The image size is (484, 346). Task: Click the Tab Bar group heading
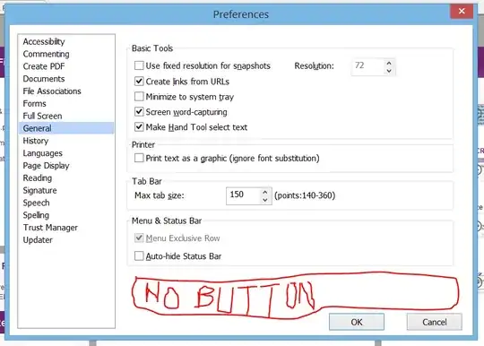[x=147, y=181]
